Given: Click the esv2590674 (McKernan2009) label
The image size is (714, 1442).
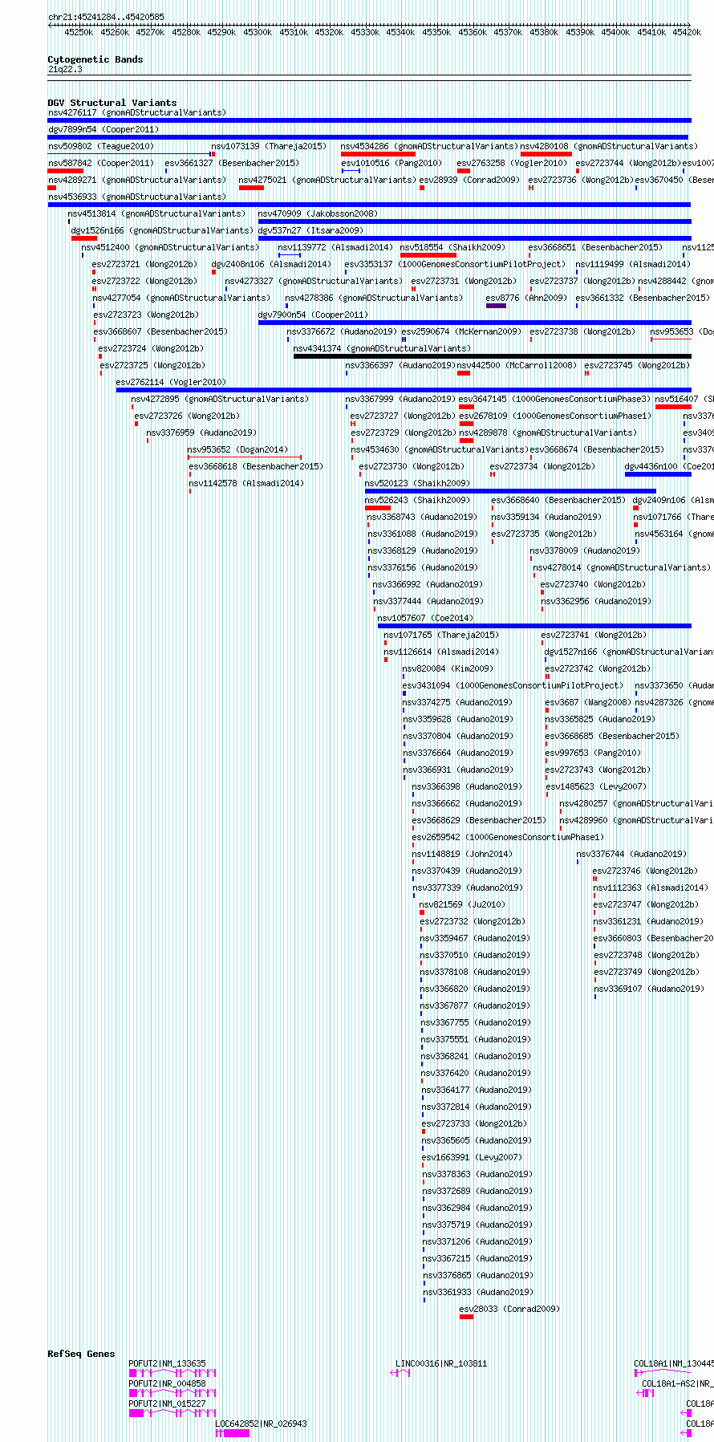Looking at the screenshot, I should click(461, 331).
